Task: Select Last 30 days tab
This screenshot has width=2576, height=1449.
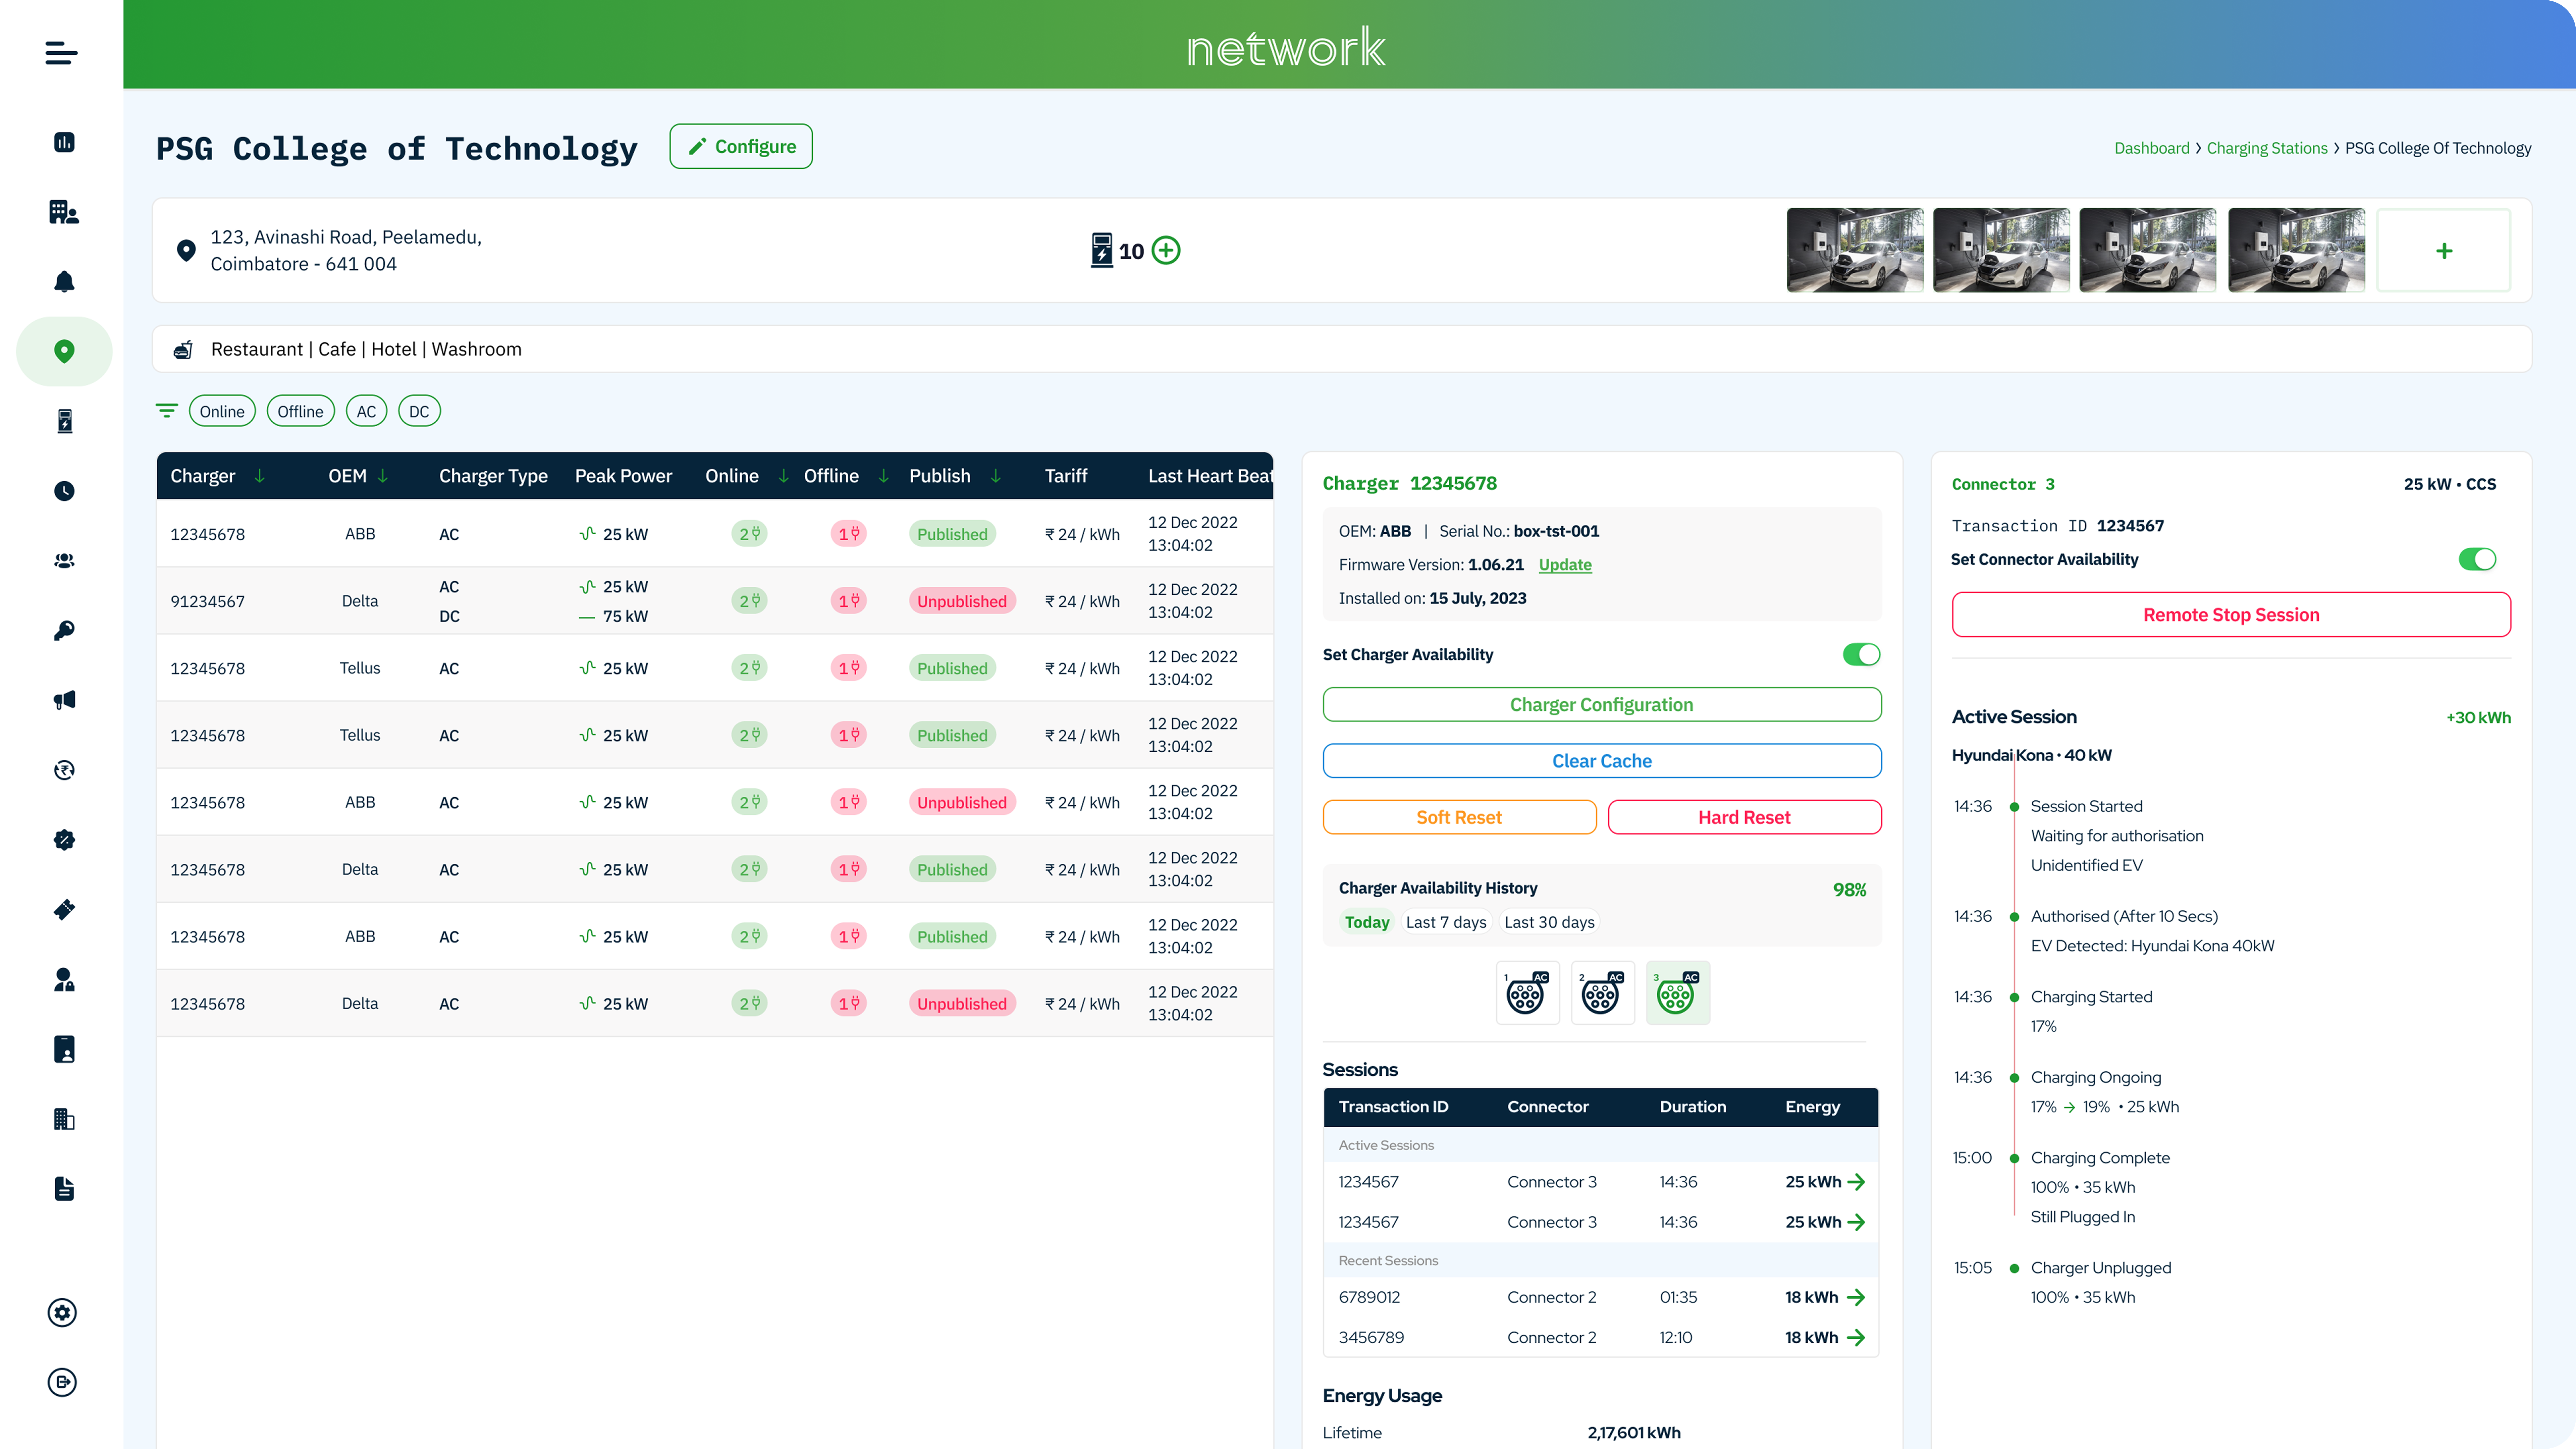Action: click(x=1549, y=922)
